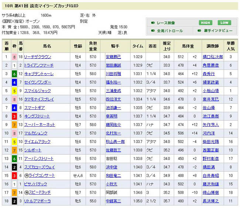Open horse page for リーチザクラウン

pyautogui.click(x=38, y=57)
